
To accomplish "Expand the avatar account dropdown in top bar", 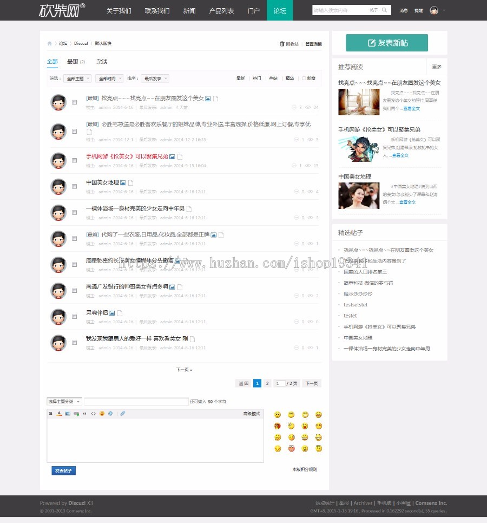I will (x=445, y=10).
